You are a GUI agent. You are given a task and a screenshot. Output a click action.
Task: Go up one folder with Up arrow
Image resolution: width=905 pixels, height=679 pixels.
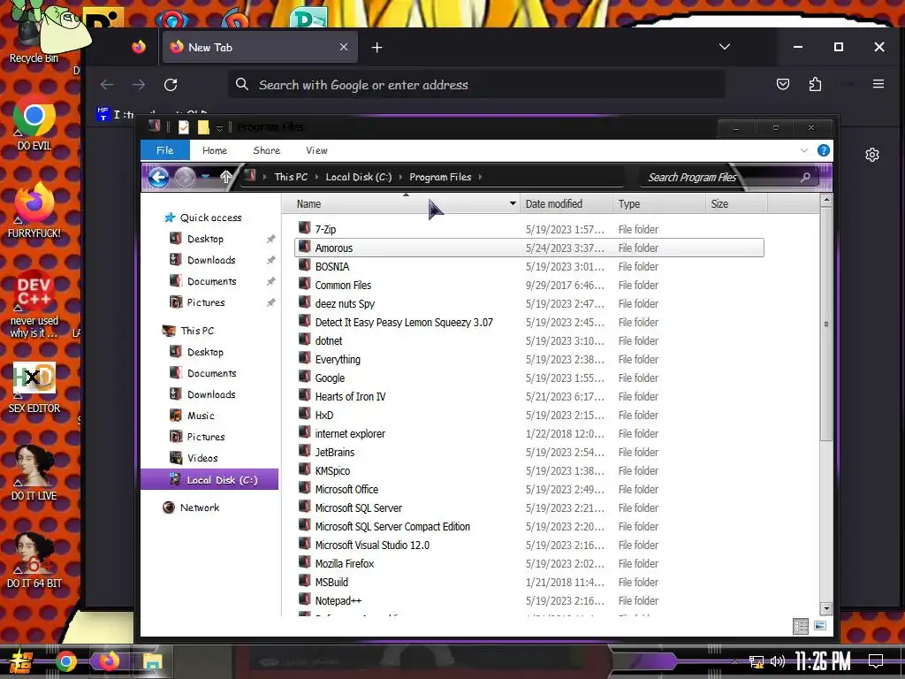pyautogui.click(x=225, y=177)
